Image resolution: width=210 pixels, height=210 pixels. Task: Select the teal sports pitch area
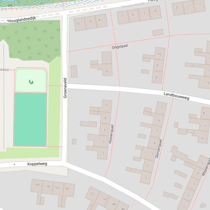tap(30, 119)
